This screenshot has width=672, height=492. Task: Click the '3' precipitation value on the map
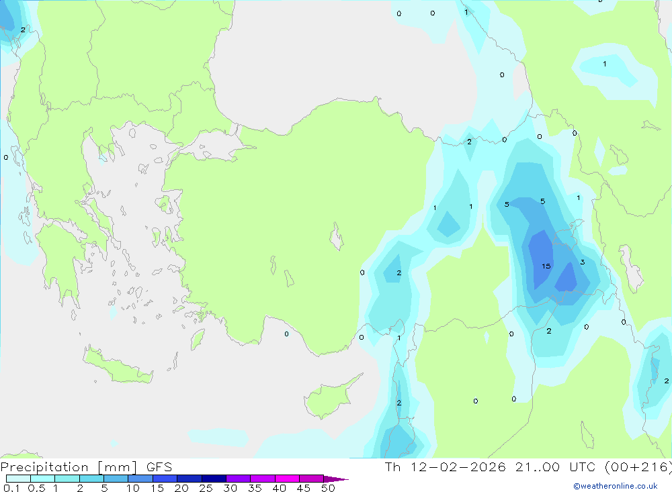coord(583,262)
